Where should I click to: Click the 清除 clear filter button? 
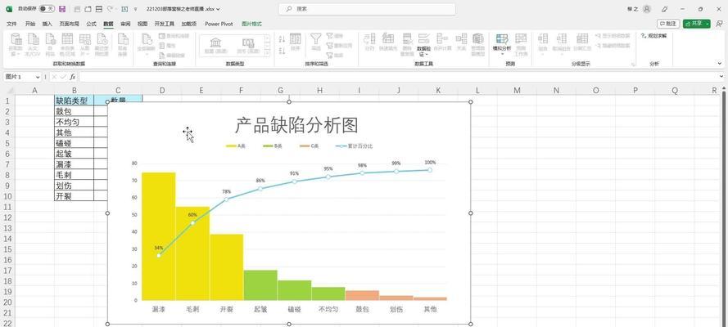(x=335, y=36)
